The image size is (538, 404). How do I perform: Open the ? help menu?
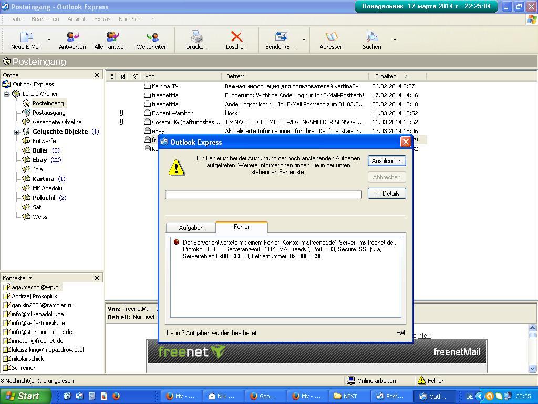(x=152, y=19)
